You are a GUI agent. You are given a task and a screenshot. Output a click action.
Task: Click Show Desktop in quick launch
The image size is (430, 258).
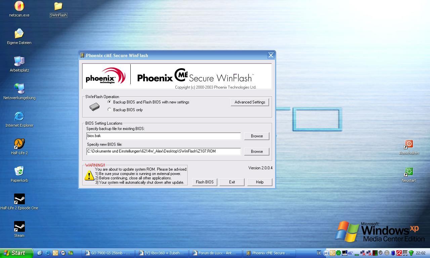click(40, 253)
